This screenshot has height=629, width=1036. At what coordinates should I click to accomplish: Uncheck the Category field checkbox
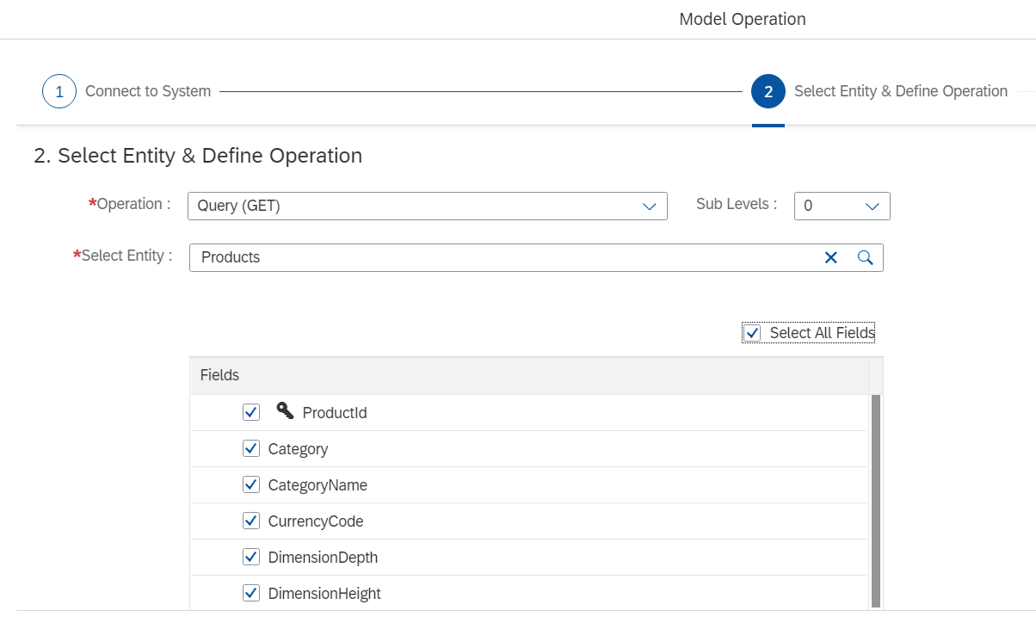pyautogui.click(x=251, y=448)
